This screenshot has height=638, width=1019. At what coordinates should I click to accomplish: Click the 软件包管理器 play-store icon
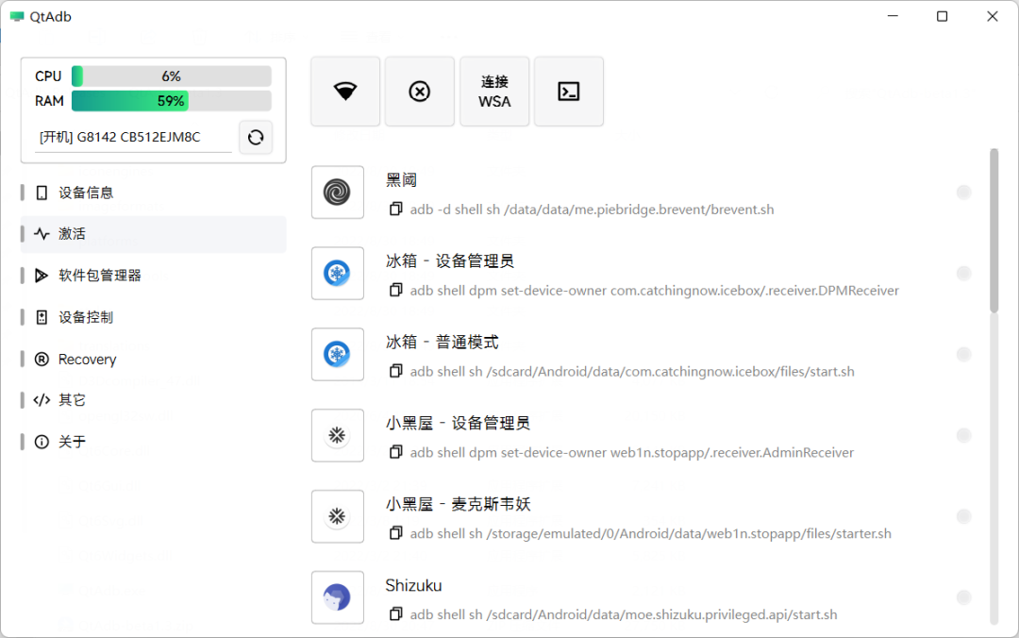click(x=42, y=275)
